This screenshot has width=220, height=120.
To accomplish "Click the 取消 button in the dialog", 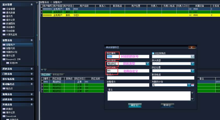I will [167, 105].
